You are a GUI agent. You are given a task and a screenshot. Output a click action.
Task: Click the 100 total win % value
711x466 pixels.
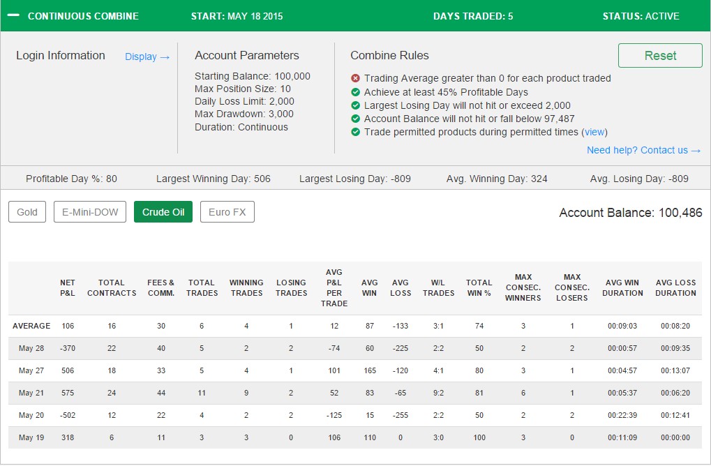coord(479,437)
